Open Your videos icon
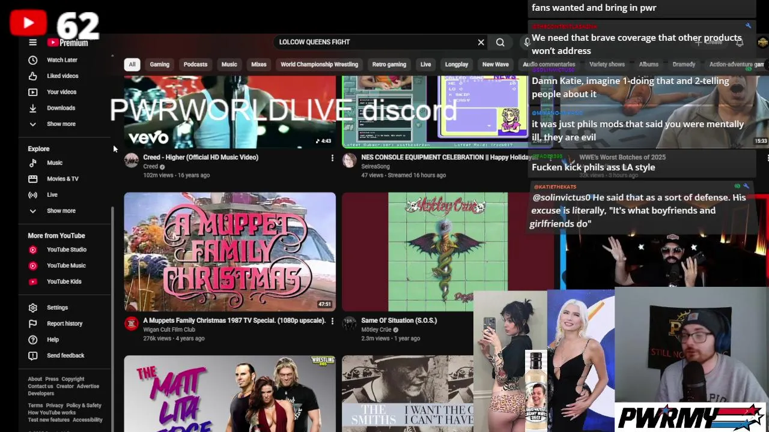Image resolution: width=769 pixels, height=432 pixels. click(x=33, y=92)
